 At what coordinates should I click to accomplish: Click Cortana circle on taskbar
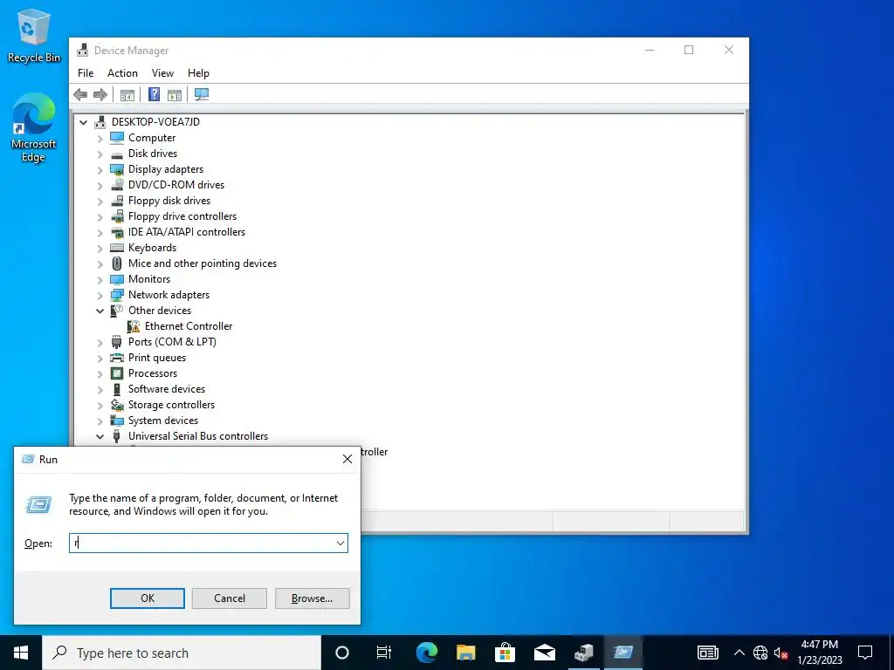coord(342,653)
